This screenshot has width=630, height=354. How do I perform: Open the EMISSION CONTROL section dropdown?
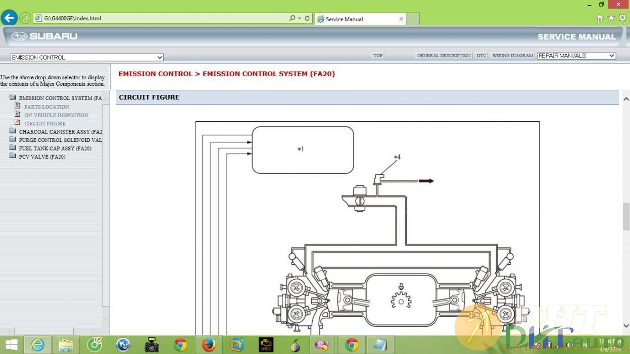(87, 58)
